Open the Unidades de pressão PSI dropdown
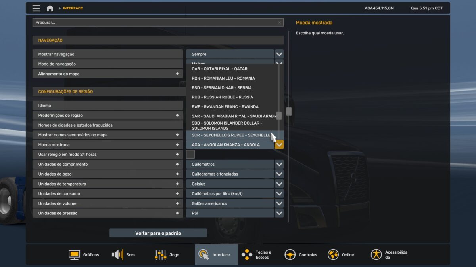 pyautogui.click(x=230, y=213)
